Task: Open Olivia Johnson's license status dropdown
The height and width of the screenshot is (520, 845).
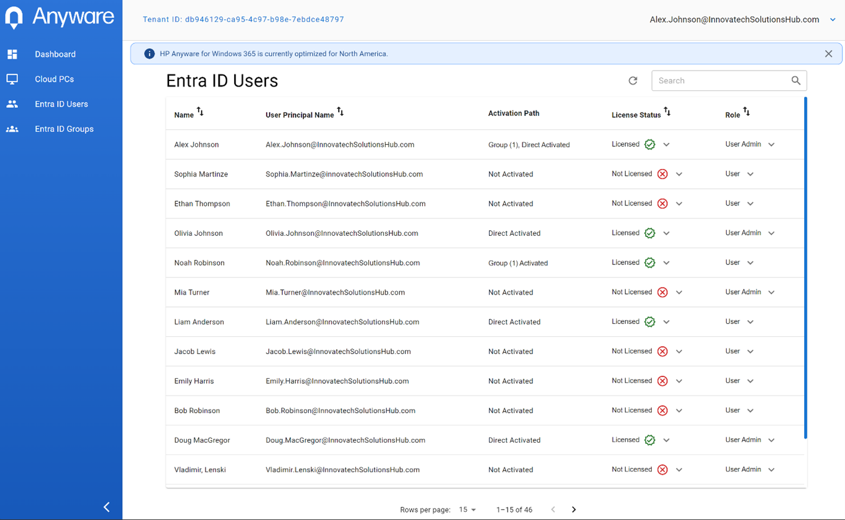Action: pyautogui.click(x=667, y=233)
